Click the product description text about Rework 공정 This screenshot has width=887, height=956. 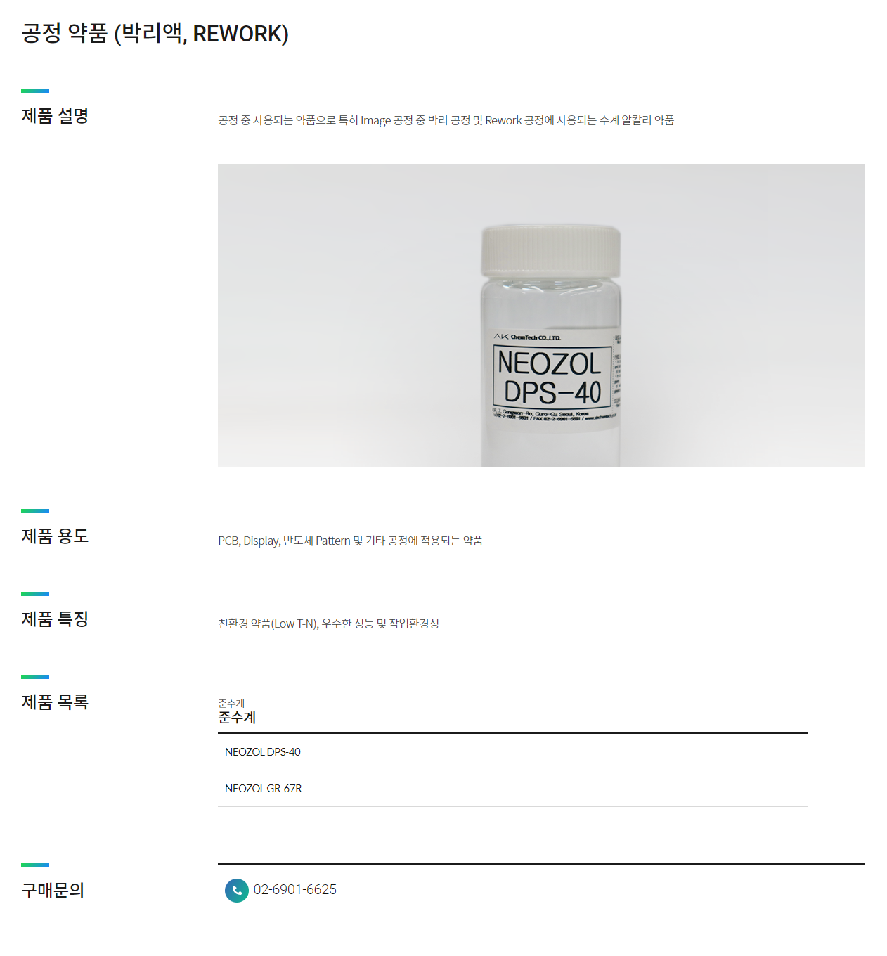click(x=446, y=120)
